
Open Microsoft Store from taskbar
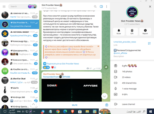80,112
